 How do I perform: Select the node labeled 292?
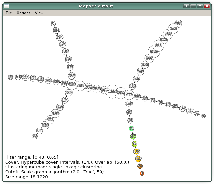145,65
